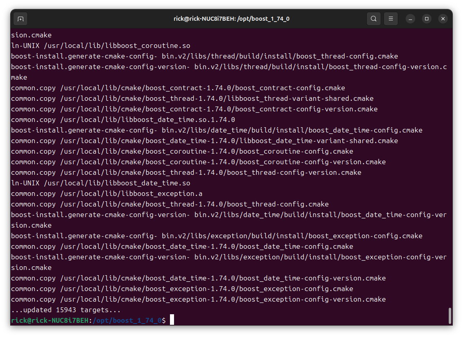This screenshot has width=463, height=337.
Task: Click the terminal scrollbar thumb
Action: point(450,315)
